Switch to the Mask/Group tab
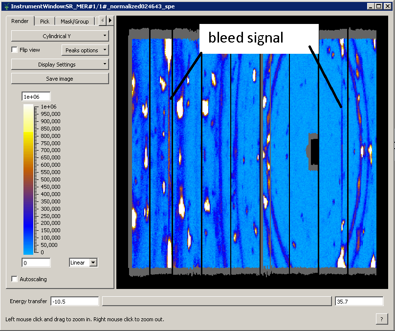 click(x=74, y=21)
